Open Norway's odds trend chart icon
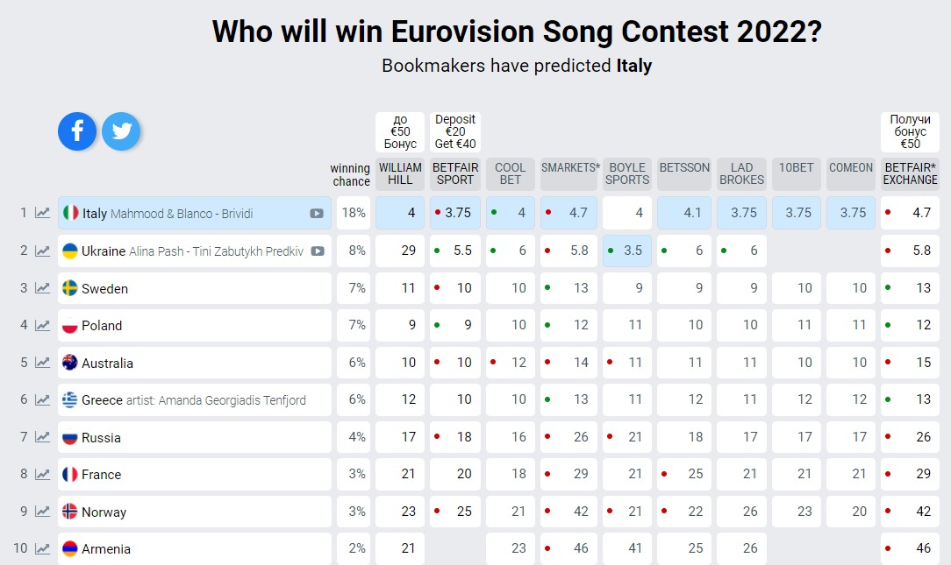 42,512
